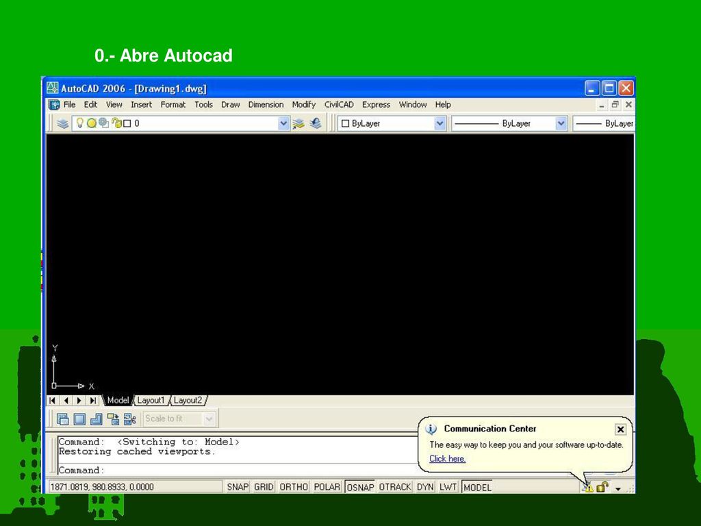The width and height of the screenshot is (701, 526).
Task: Toggle POLAR tracking in status bar
Action: 327,487
